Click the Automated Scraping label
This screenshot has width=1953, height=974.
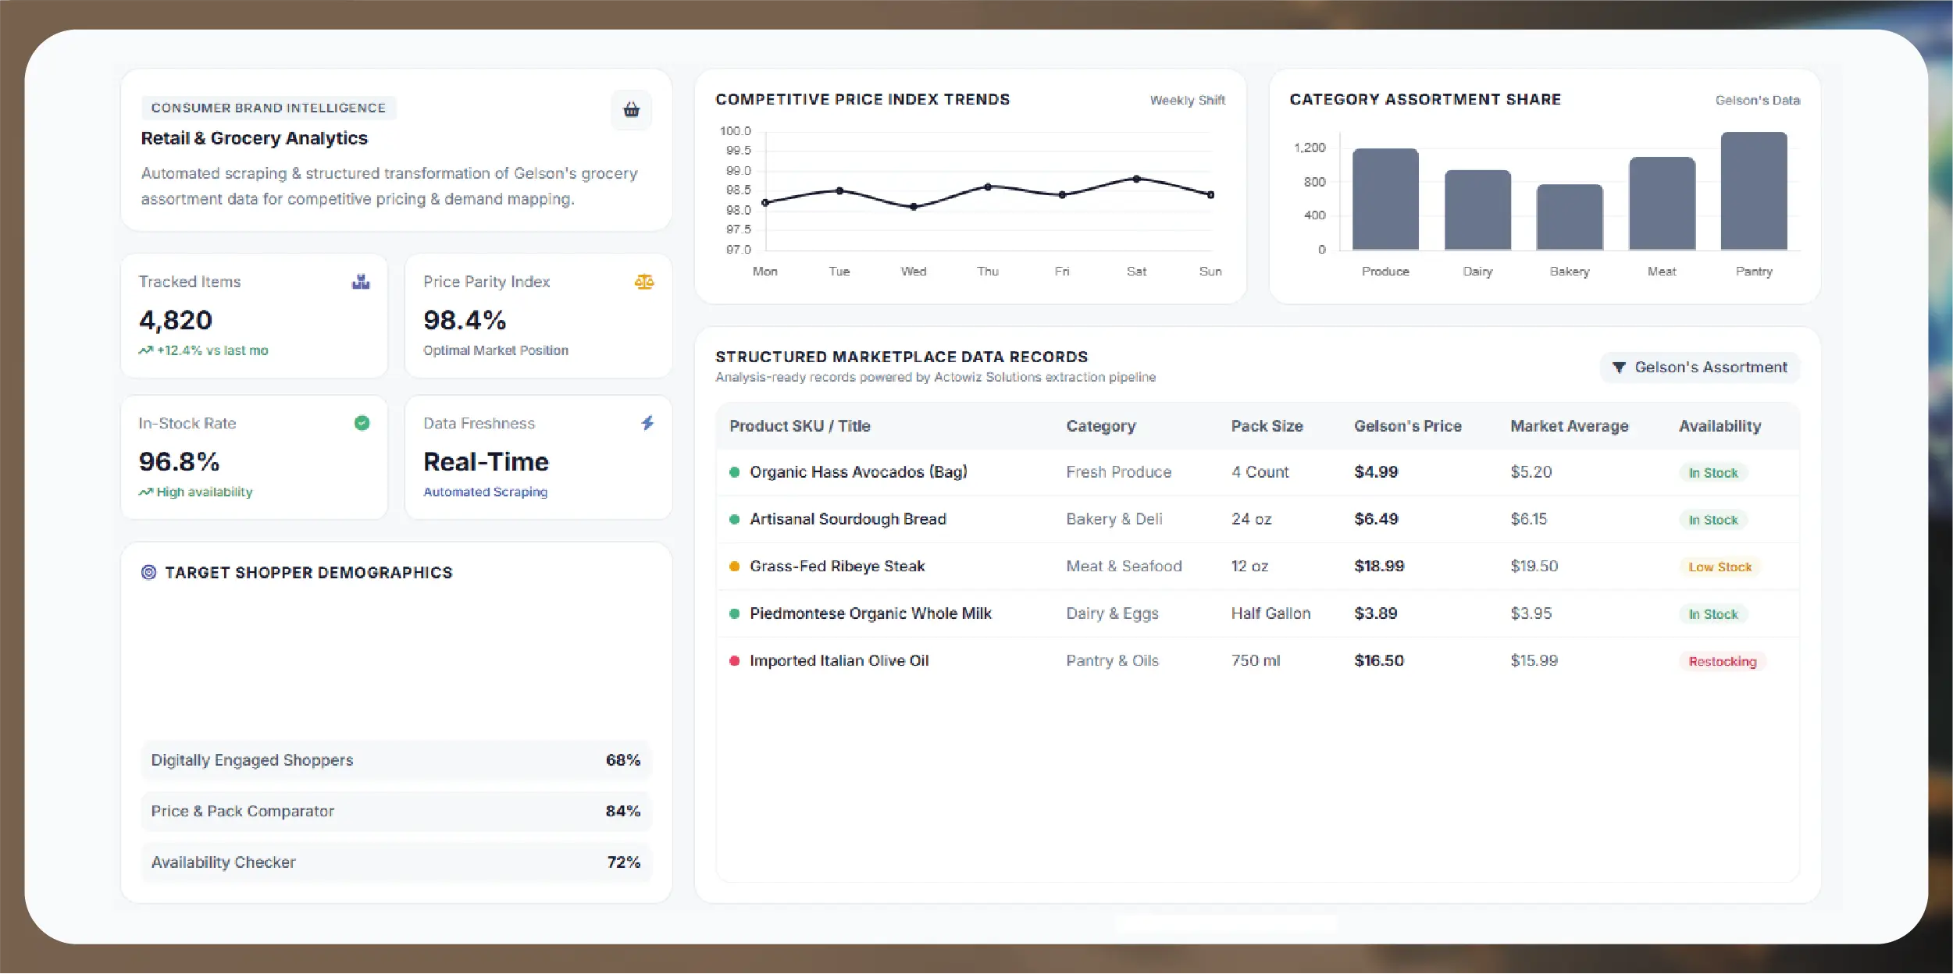point(485,492)
